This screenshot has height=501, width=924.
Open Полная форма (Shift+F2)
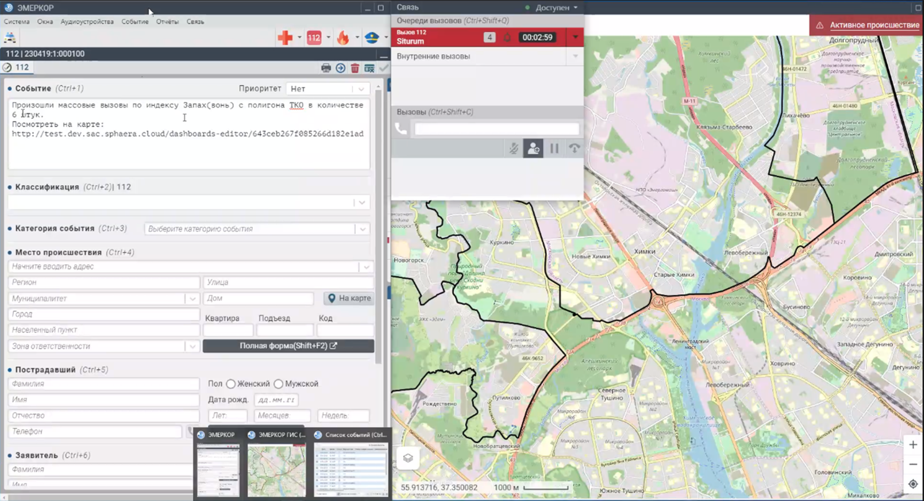(x=288, y=346)
